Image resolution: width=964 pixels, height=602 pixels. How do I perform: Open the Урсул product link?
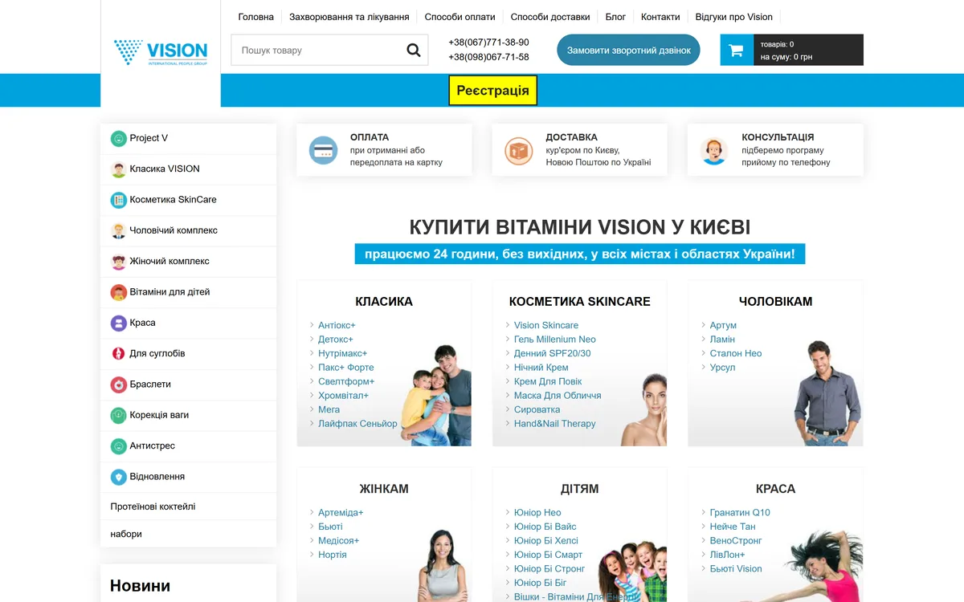tap(723, 368)
